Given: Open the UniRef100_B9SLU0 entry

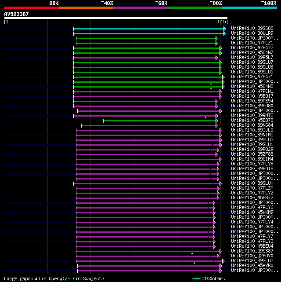Looking at the screenshot, I should pos(252,183).
